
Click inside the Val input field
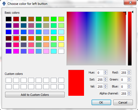pyautogui.click(x=100, y=86)
